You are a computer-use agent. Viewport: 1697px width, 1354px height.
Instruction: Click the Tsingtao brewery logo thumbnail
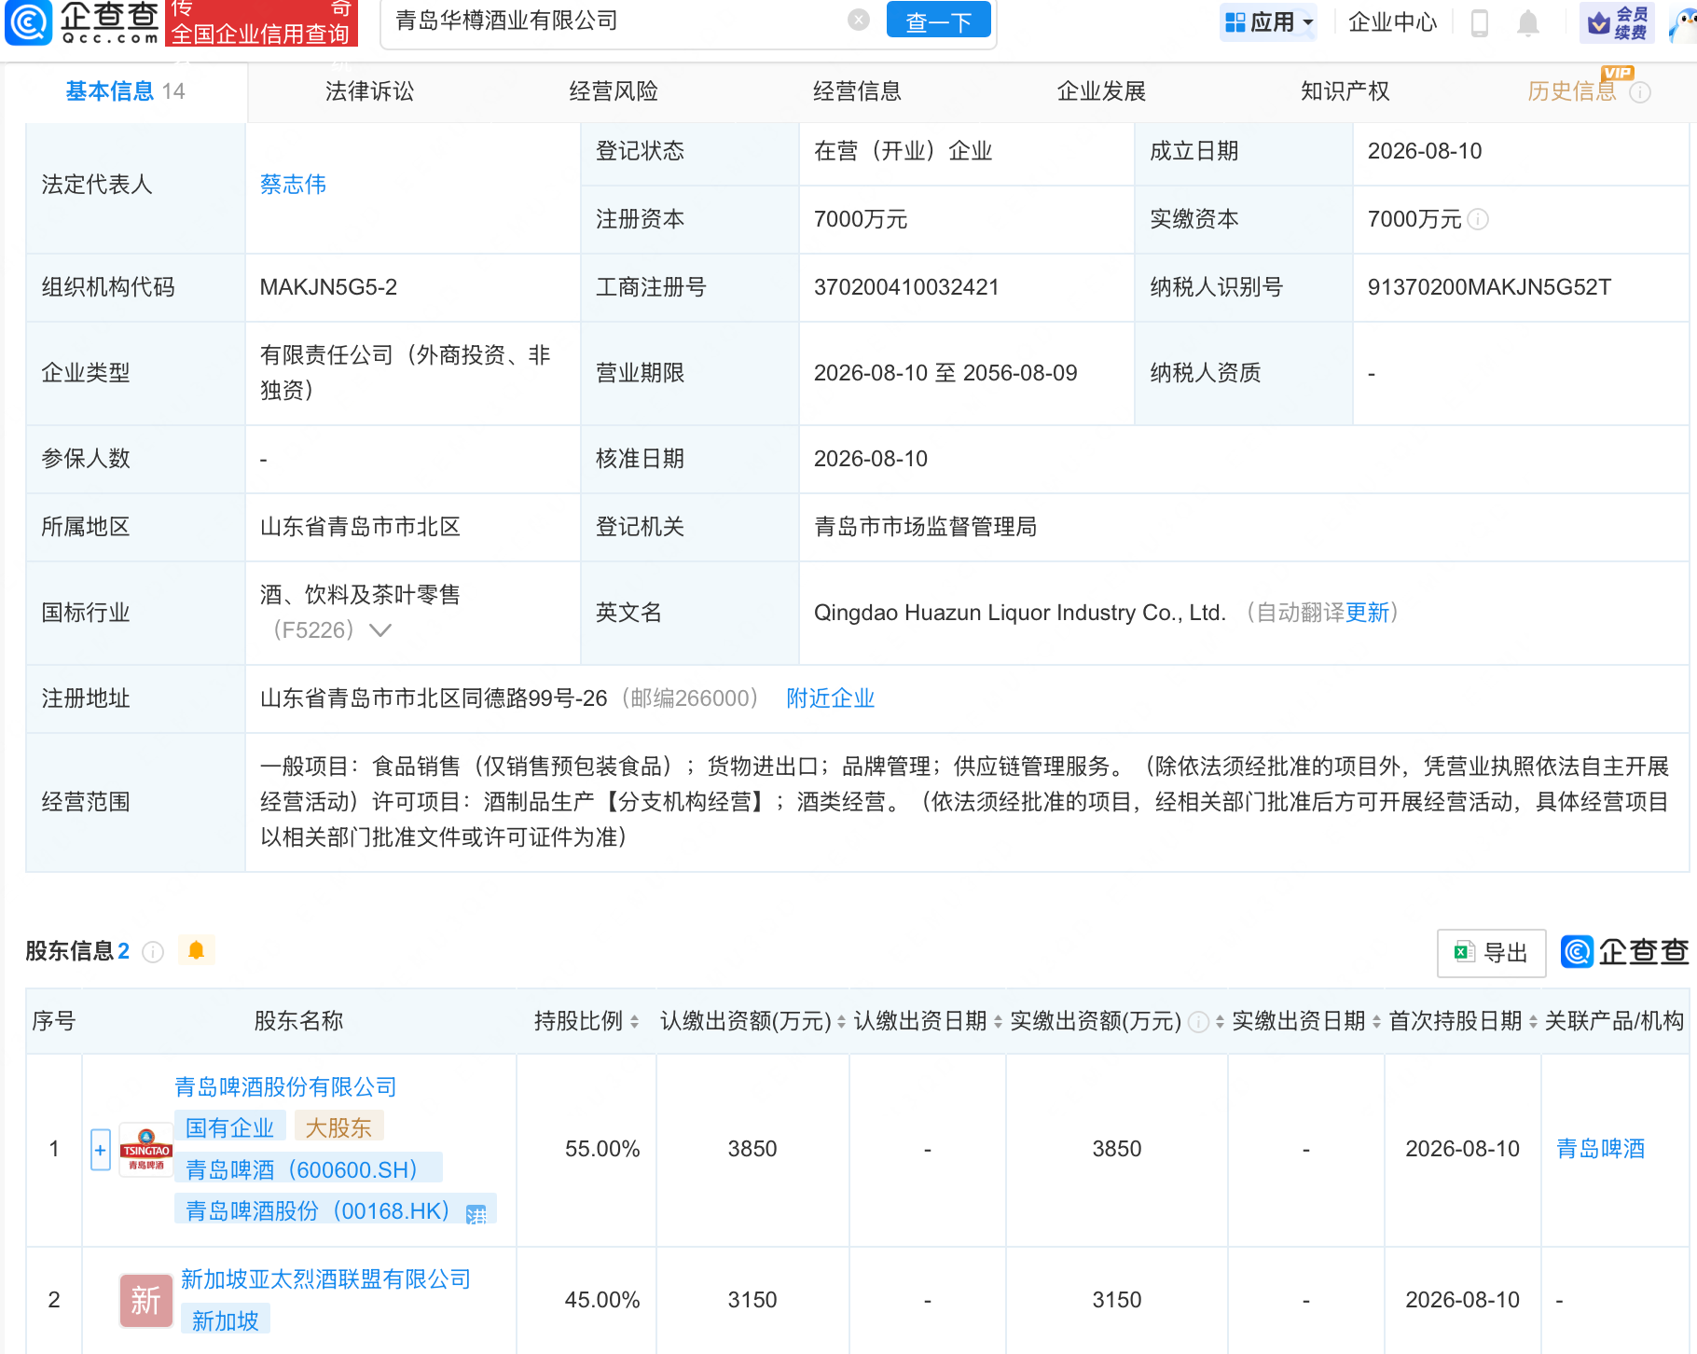point(146,1150)
